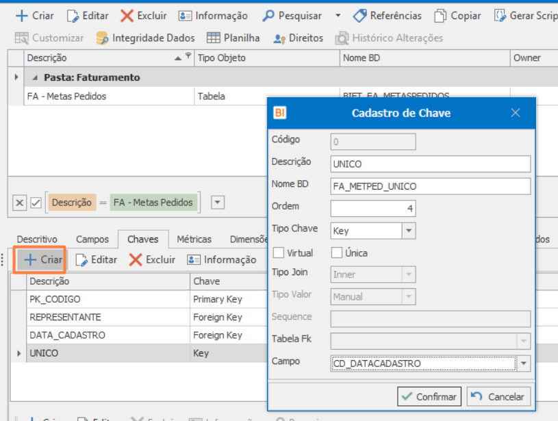This screenshot has width=558, height=421.
Task: Expand the Pesquisar dropdown arrow
Action: coord(338,16)
